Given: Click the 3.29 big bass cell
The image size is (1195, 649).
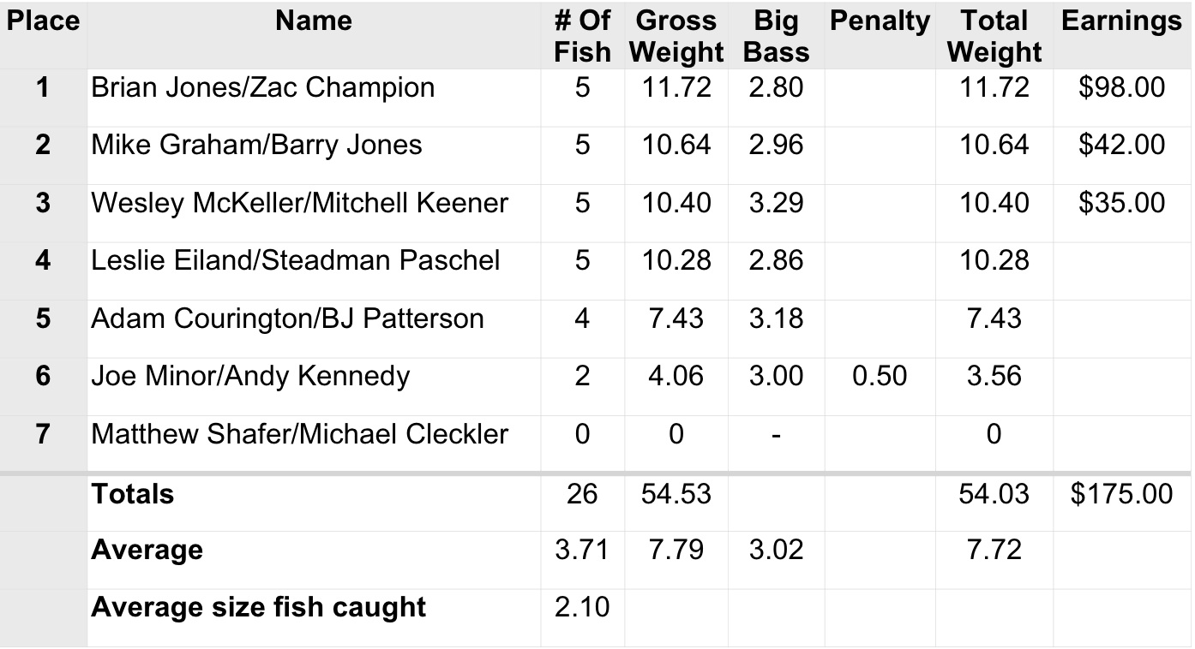Looking at the screenshot, I should point(776,203).
